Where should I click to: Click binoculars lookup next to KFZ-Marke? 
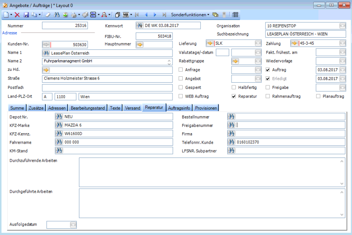coord(59,125)
